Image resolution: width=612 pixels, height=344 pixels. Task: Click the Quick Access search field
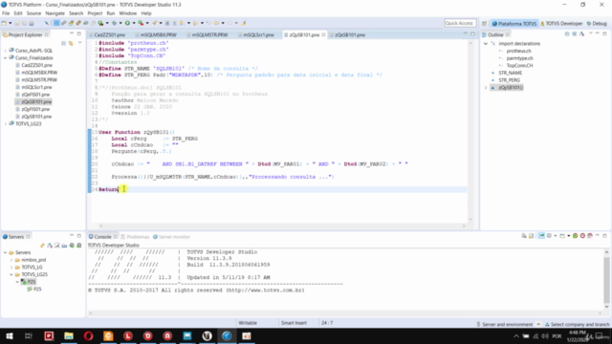460,23
